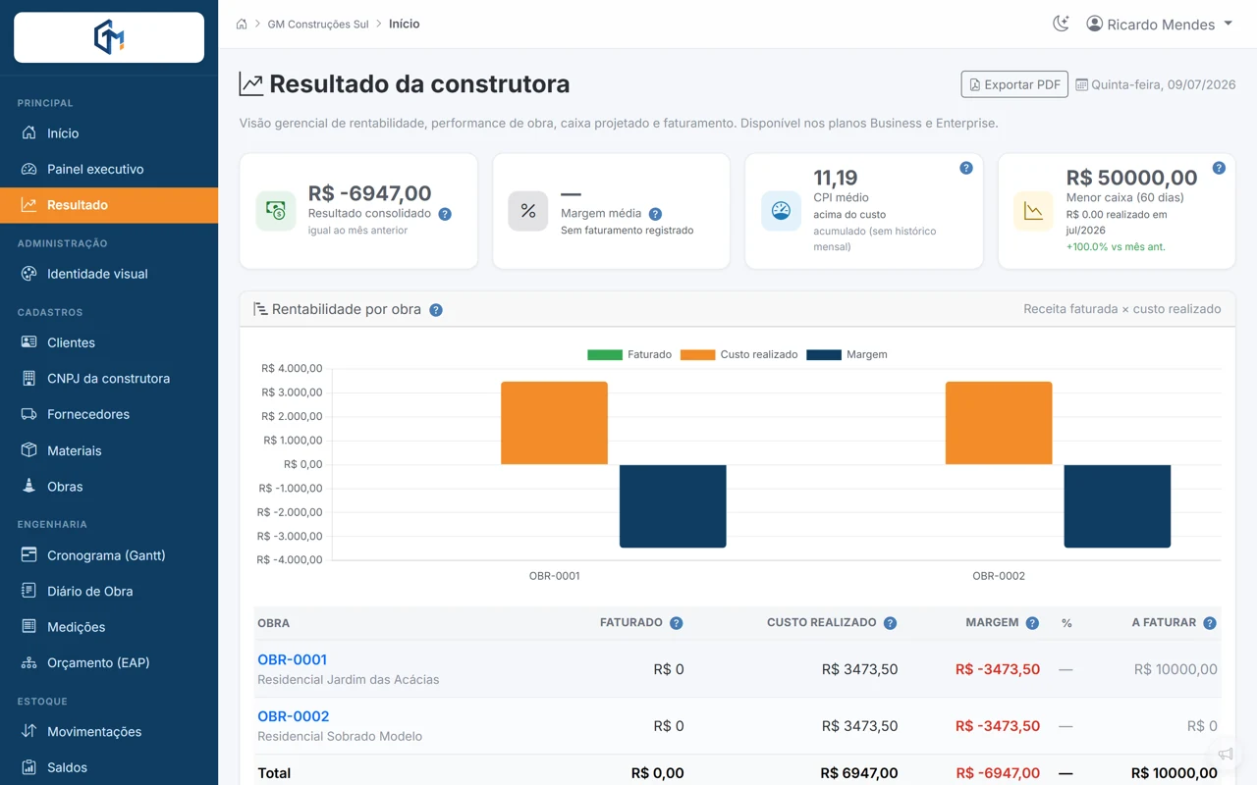1257x785 pixels.
Task: Click help icon beside Margem média
Action: click(x=655, y=214)
